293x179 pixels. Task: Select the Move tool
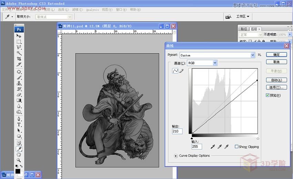coord(19,36)
